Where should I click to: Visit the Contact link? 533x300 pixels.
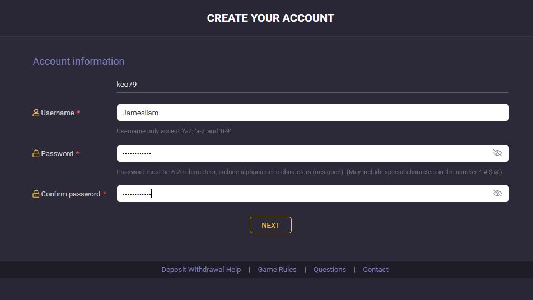click(376, 270)
